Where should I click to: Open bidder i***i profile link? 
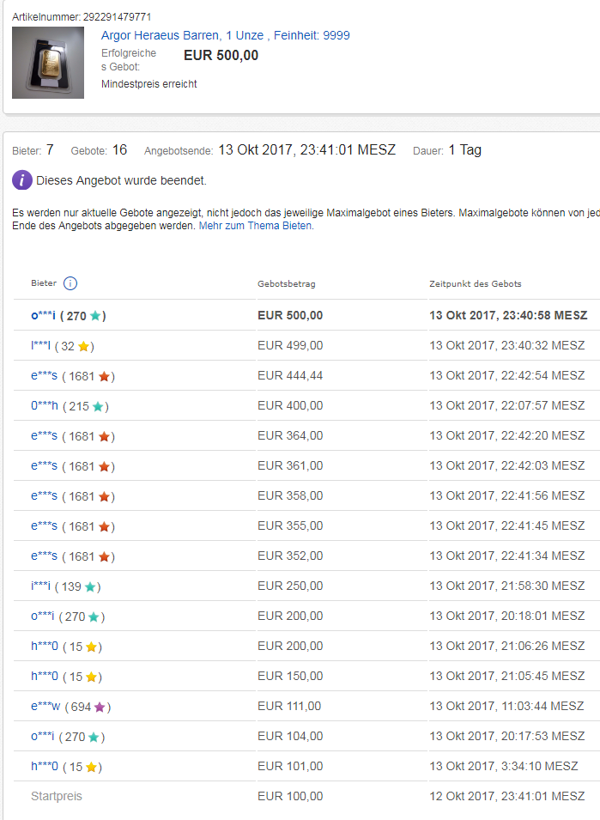[x=40, y=586]
